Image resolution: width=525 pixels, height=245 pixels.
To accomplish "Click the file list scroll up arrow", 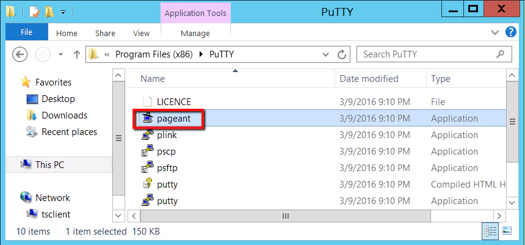I will coord(512,76).
